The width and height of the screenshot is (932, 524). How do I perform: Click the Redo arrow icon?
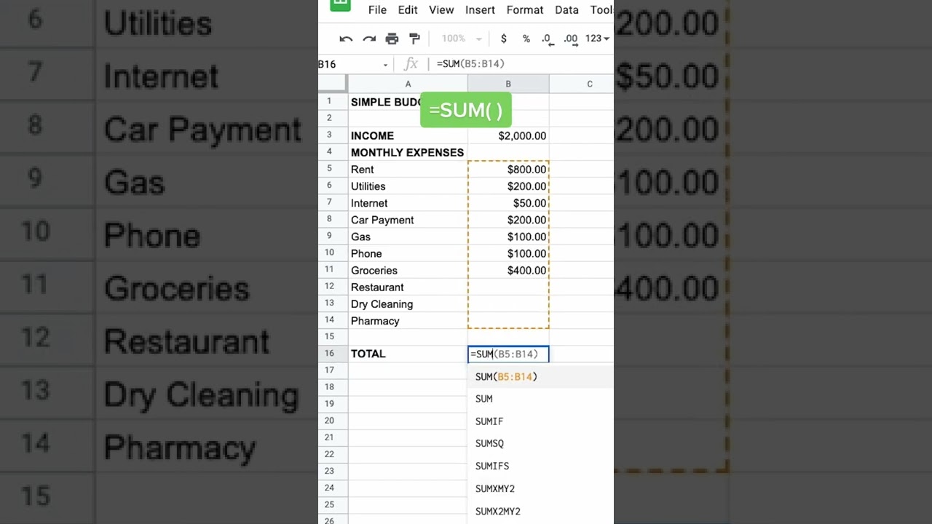pos(369,39)
